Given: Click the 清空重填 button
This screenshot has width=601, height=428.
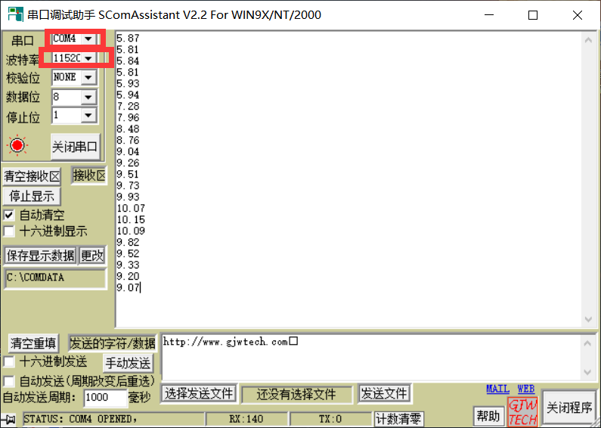Looking at the screenshot, I should [x=33, y=343].
